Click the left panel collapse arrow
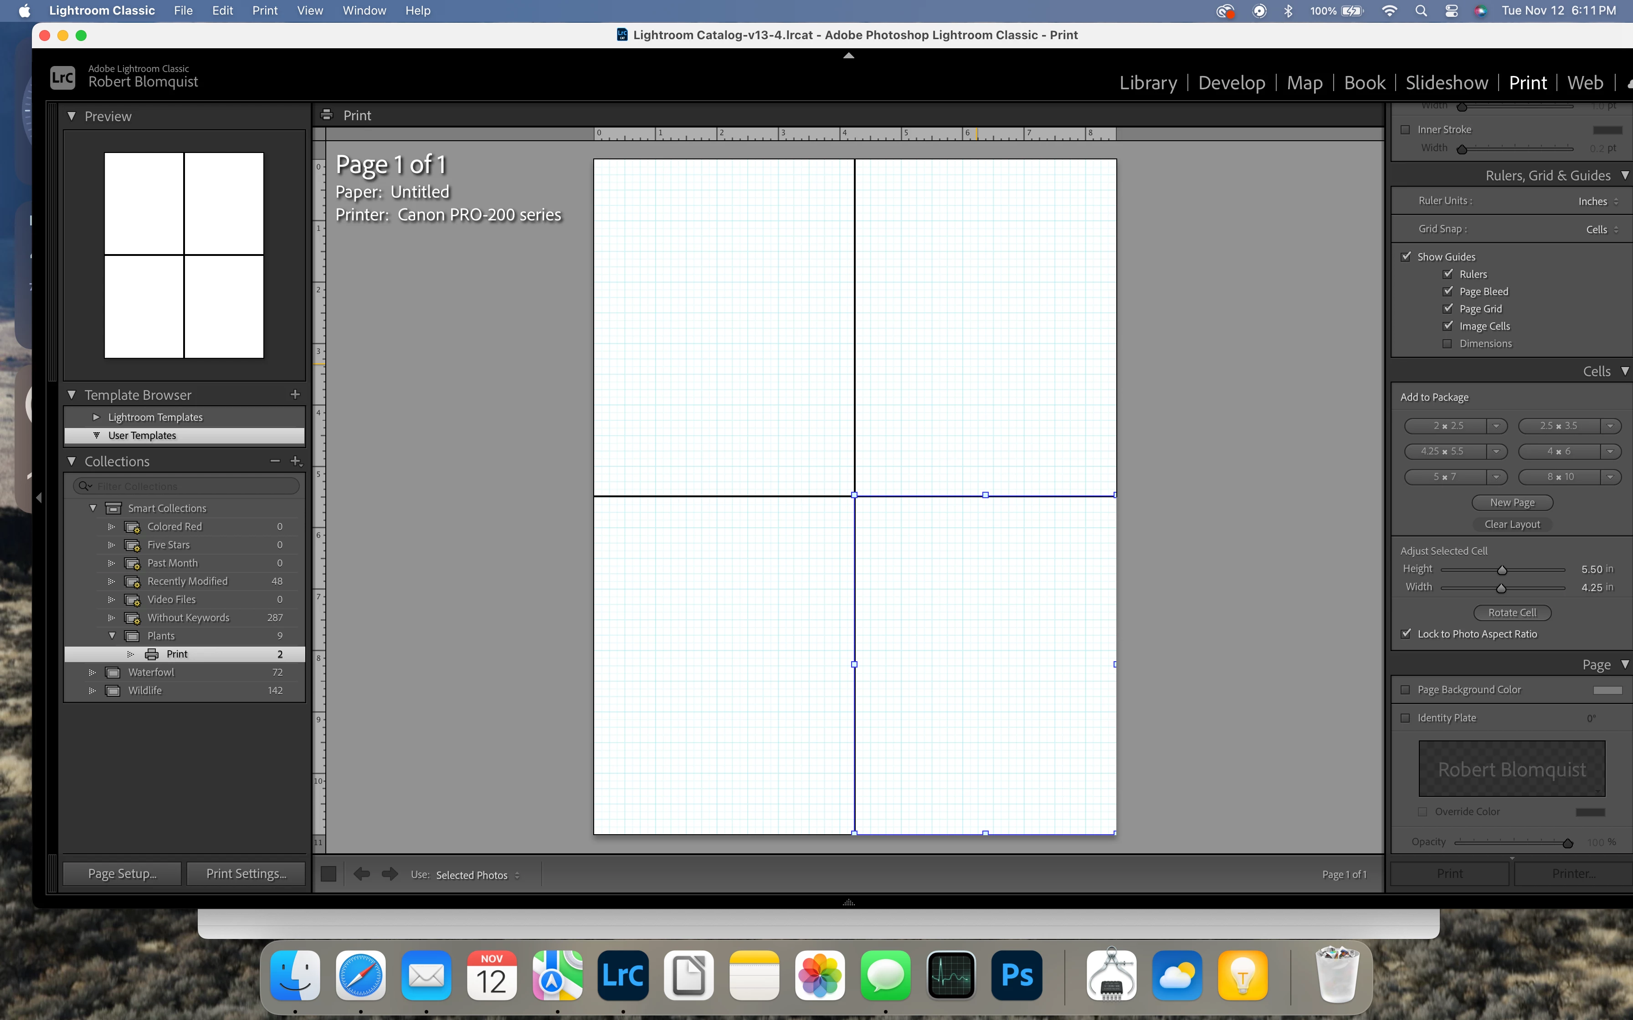 tap(38, 498)
